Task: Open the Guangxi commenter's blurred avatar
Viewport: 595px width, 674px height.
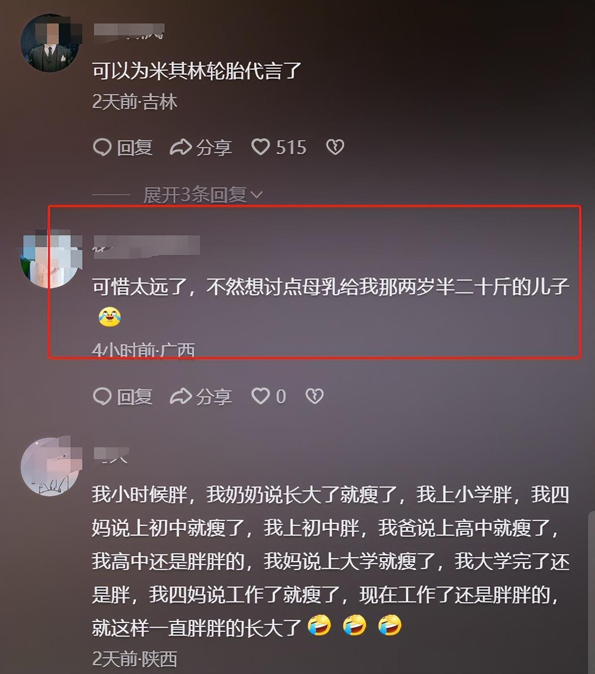Action: point(50,259)
